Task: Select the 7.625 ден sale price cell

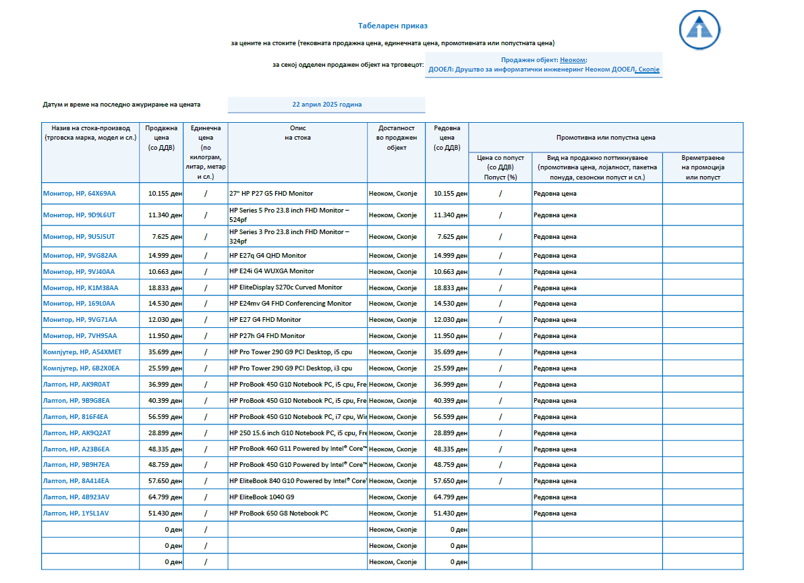Action: 161,236
